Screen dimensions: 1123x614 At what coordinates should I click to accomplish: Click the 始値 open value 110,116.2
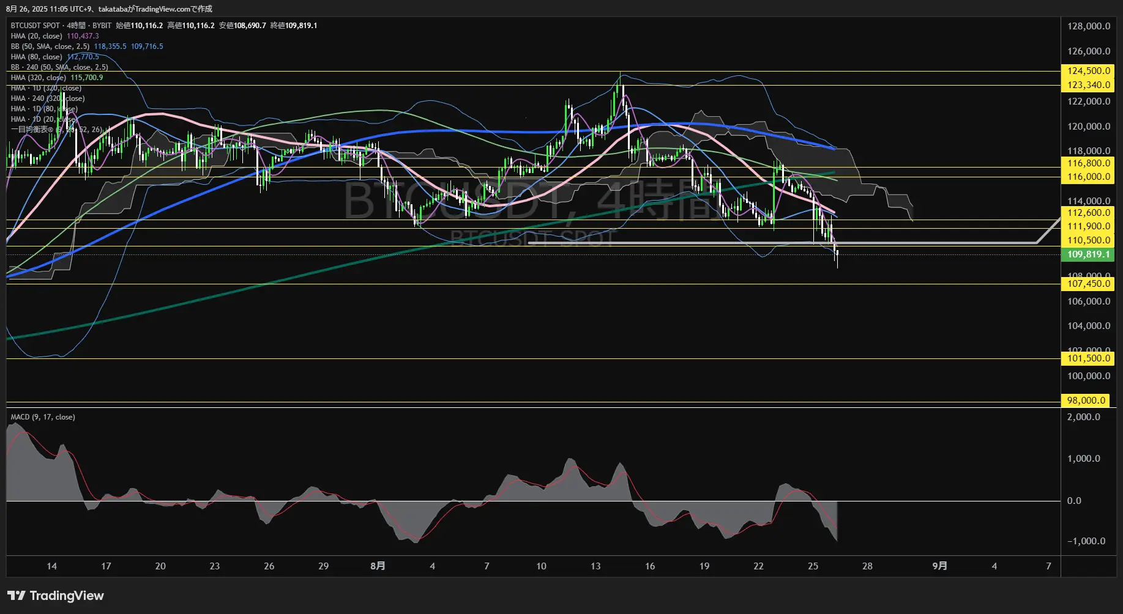[147, 26]
